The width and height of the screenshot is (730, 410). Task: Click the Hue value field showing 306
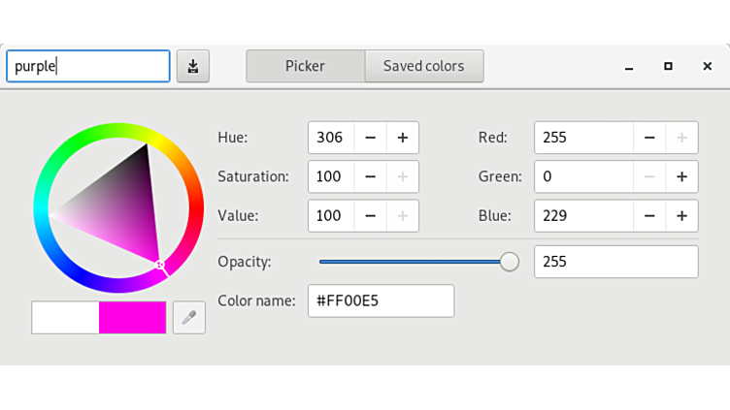330,138
